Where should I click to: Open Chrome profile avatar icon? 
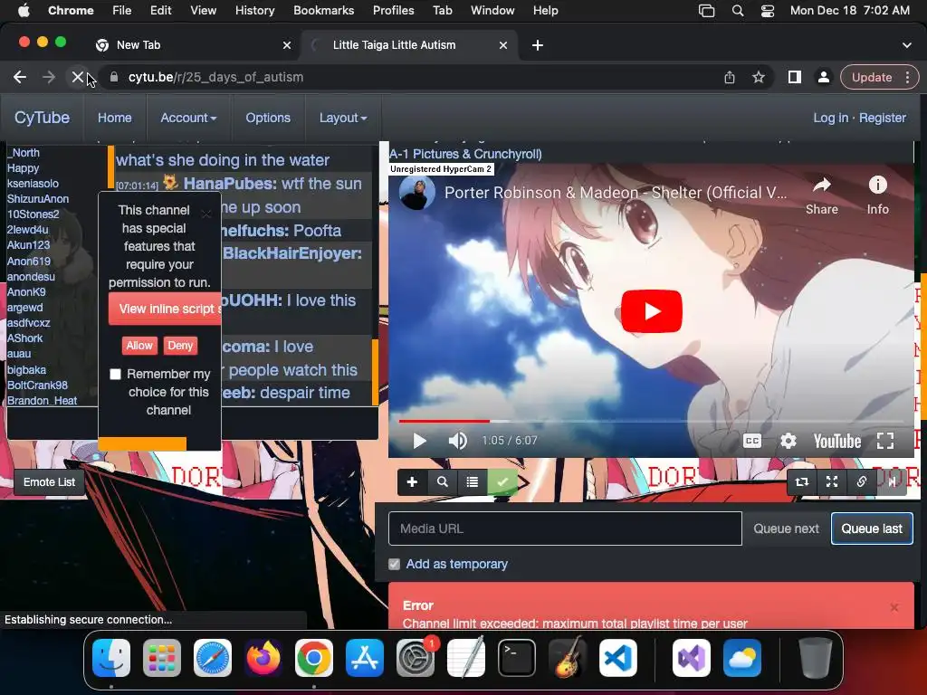coord(823,78)
